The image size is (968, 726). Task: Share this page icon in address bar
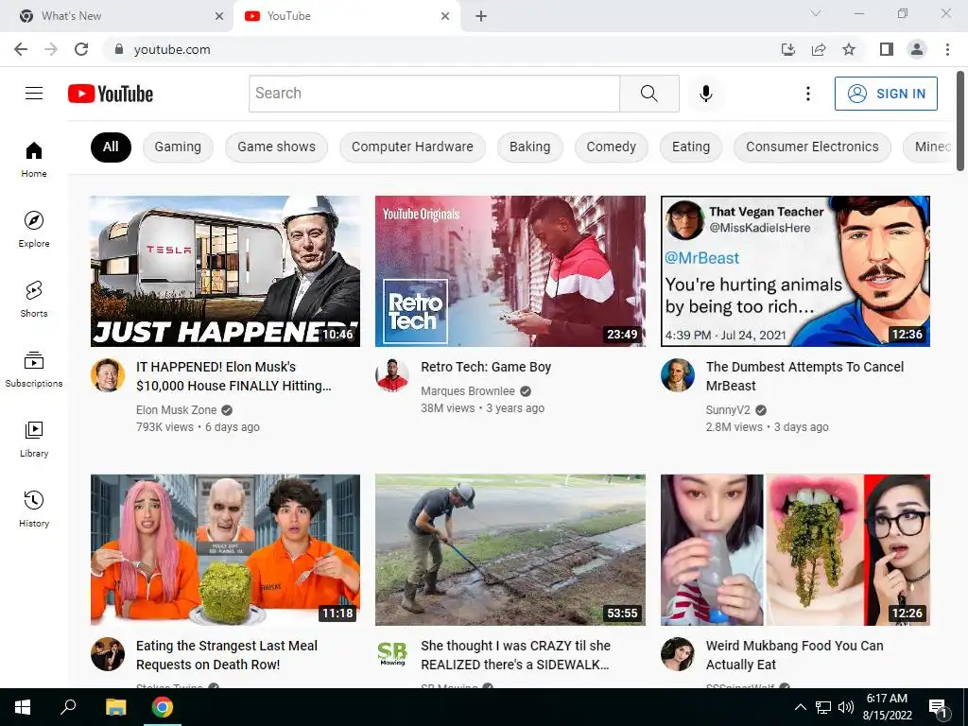click(x=819, y=49)
